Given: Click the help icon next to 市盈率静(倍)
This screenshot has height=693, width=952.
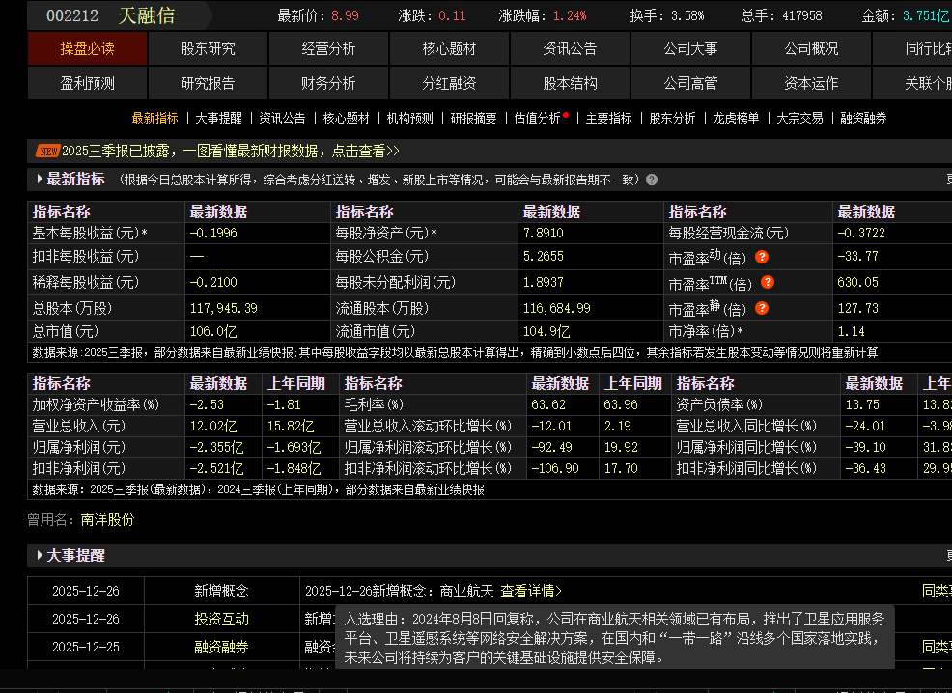Looking at the screenshot, I should 762,308.
